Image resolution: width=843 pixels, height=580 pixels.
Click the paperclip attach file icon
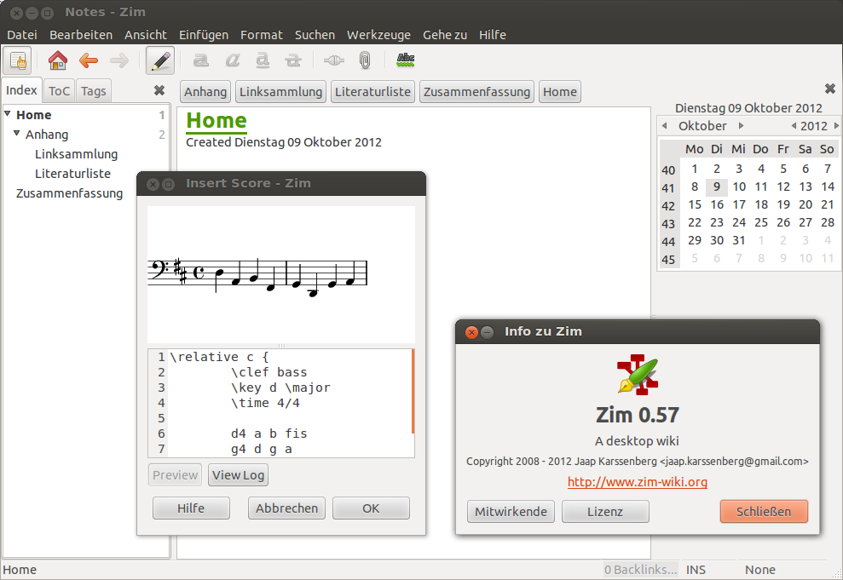365,60
